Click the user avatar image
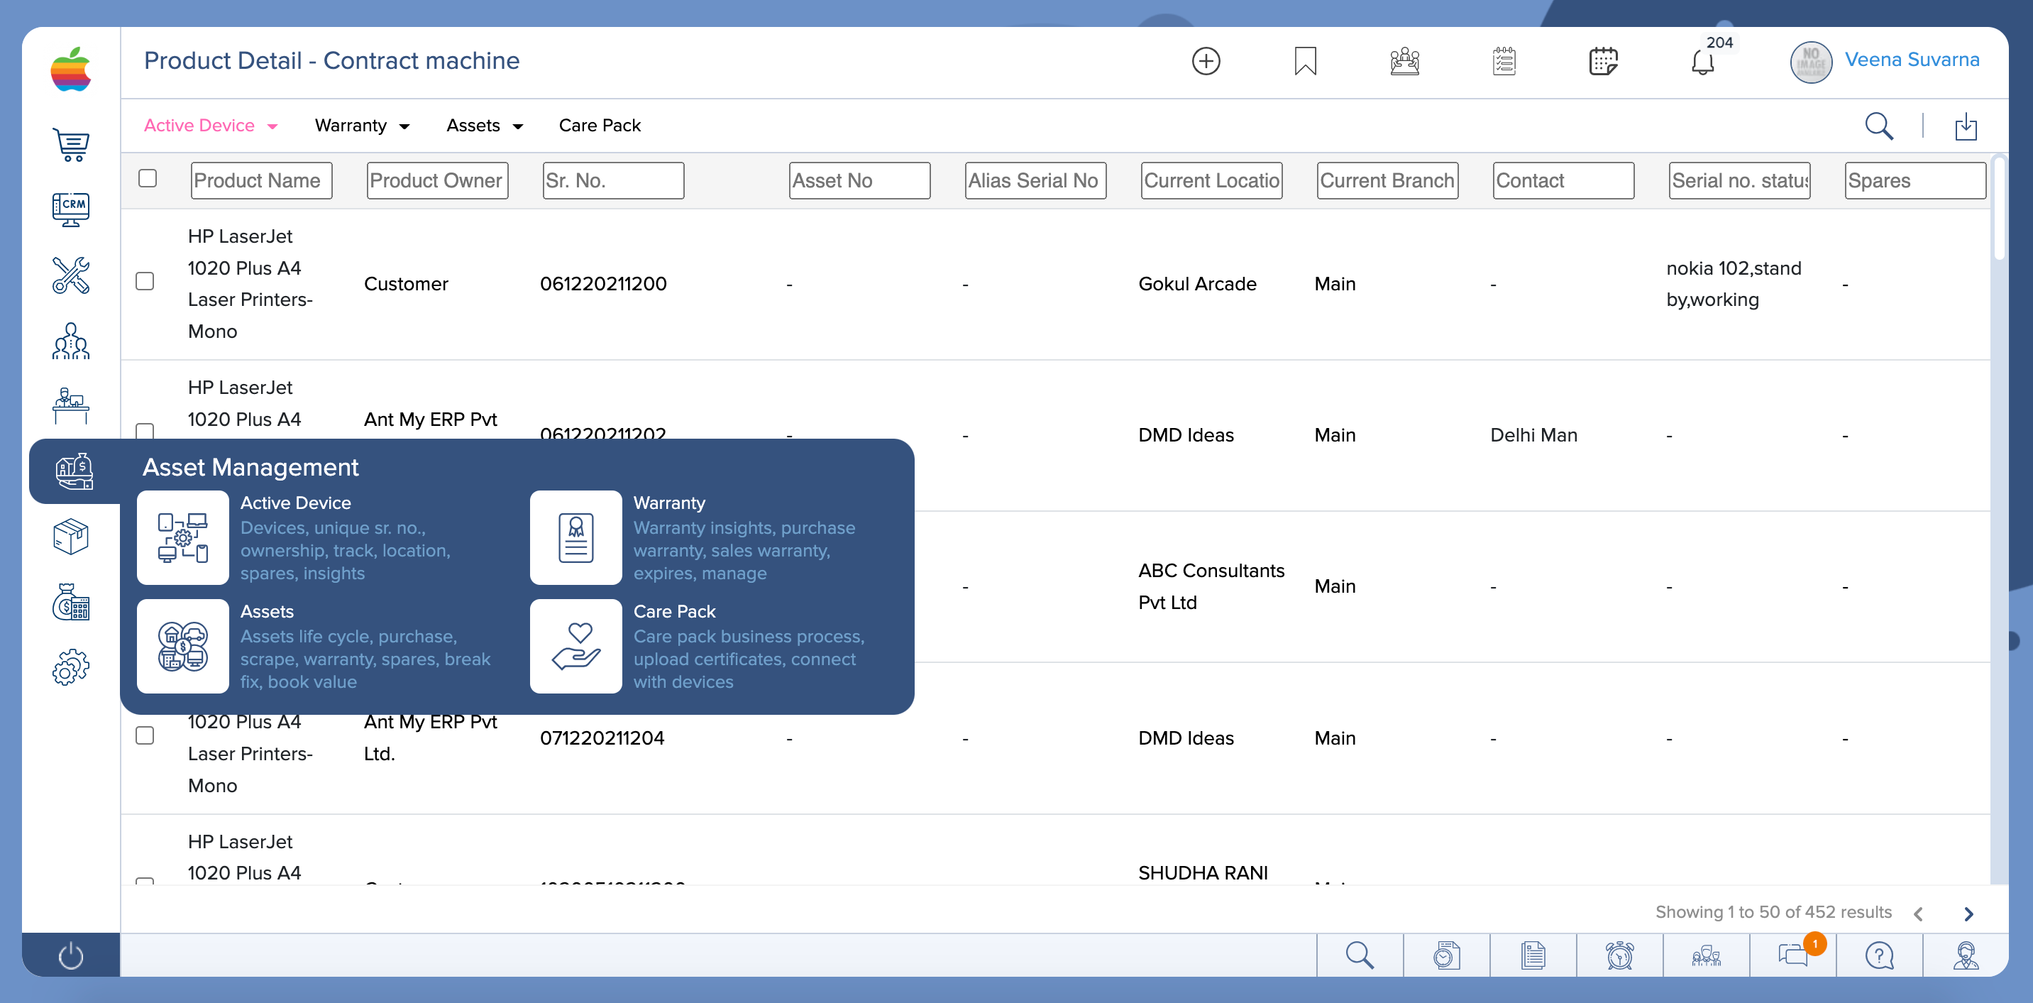The image size is (2033, 1003). (x=1810, y=62)
